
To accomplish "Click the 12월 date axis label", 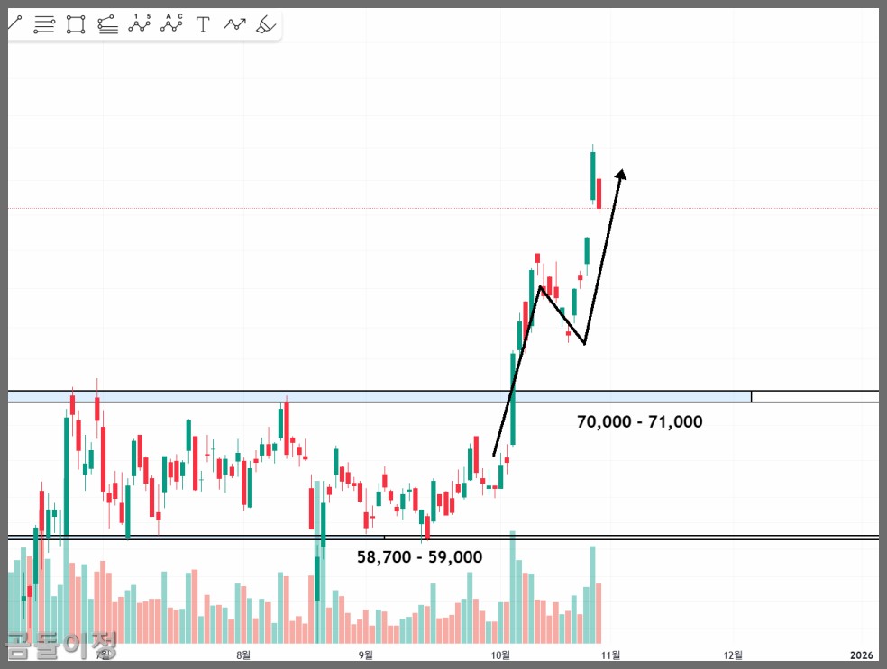I will tap(733, 655).
